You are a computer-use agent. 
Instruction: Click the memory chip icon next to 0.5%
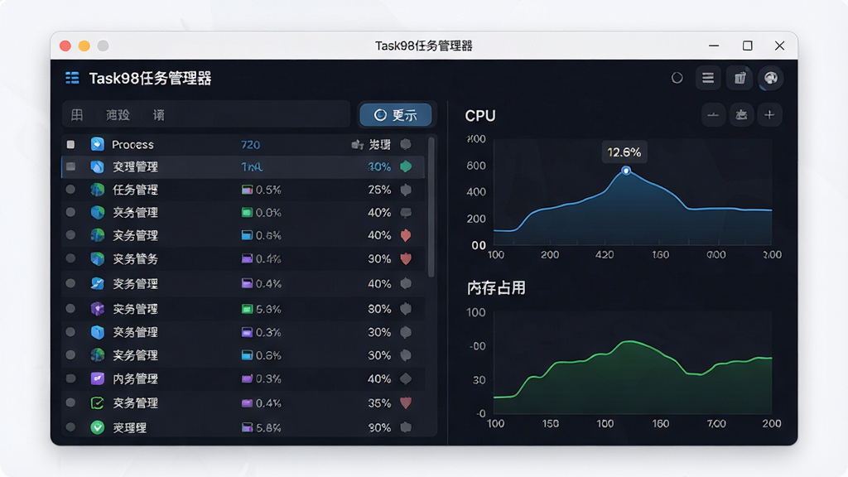tap(247, 190)
